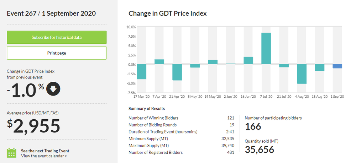Viewport: 356px width, 163px height.
Task: Select the blue 1 Sep '20 bar
Action: coord(337,66)
